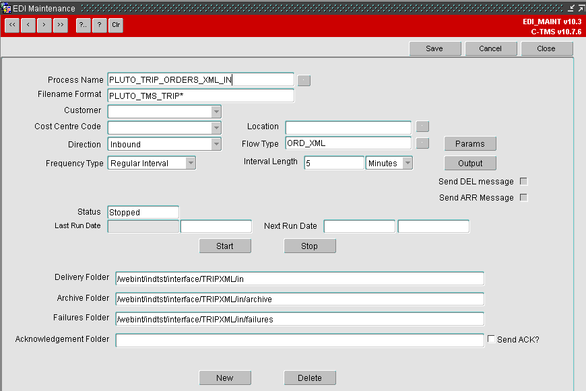
Task: Tick the Send ACK? checkbox
Action: 491,339
